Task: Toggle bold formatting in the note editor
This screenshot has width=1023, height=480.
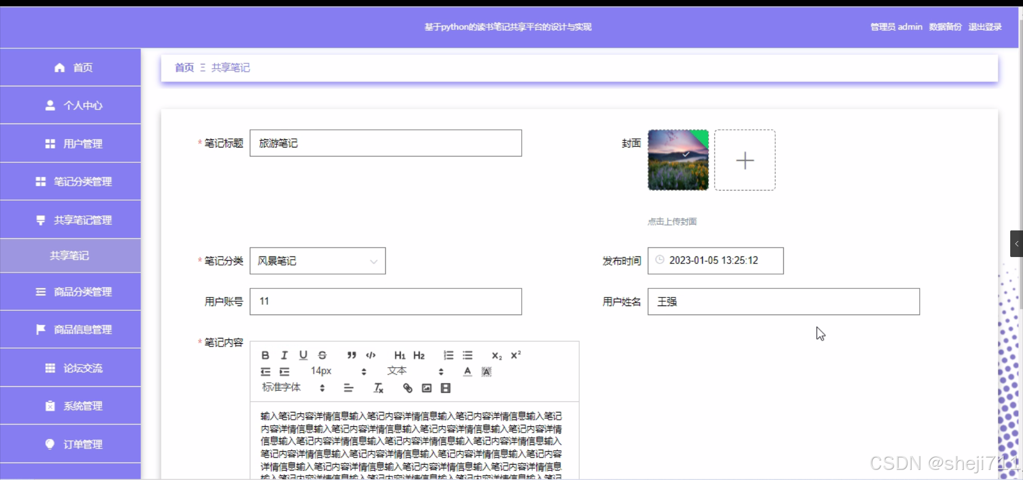Action: point(265,355)
